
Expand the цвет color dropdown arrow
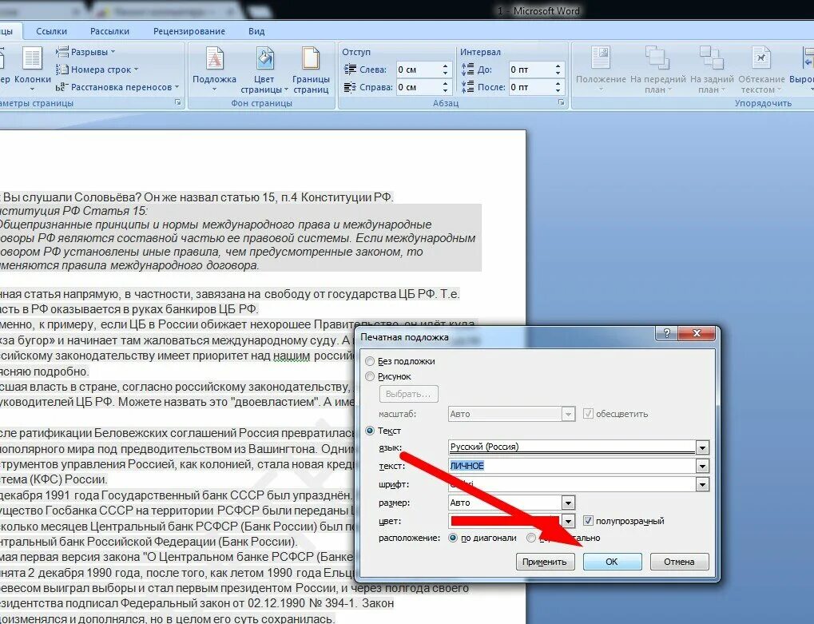(568, 521)
